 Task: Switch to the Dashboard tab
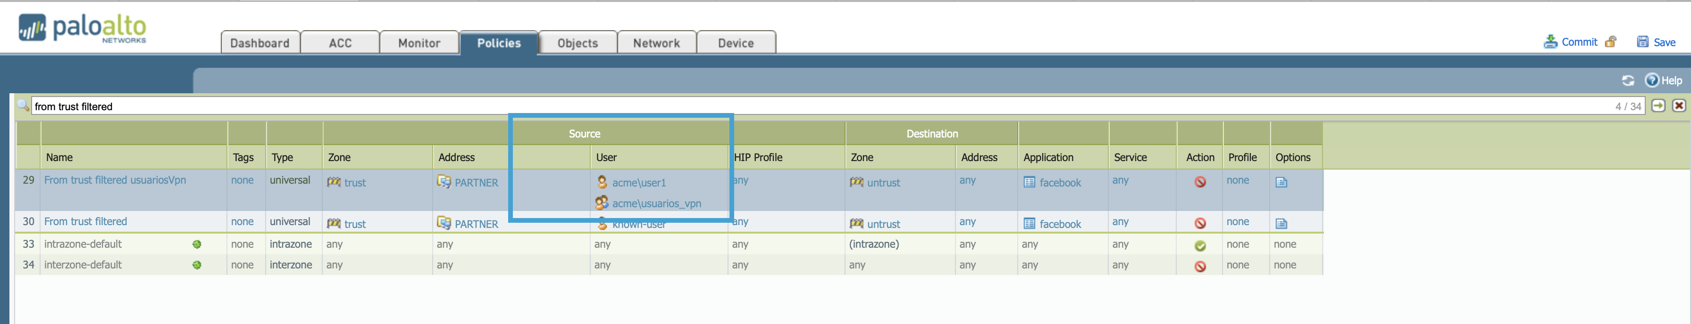pos(260,43)
